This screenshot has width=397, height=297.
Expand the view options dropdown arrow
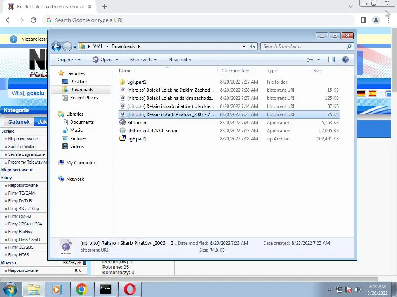319,60
